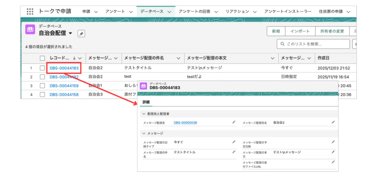This screenshot has height=174, width=375.
Task: Edit the メッセージ配信の予定日時 field pencil
Action: click(333, 142)
